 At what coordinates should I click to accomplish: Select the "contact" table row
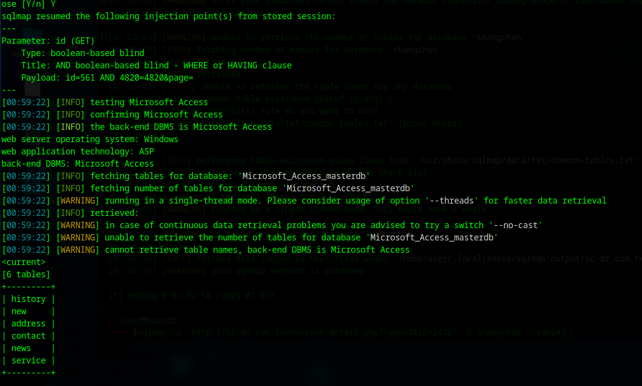point(29,336)
